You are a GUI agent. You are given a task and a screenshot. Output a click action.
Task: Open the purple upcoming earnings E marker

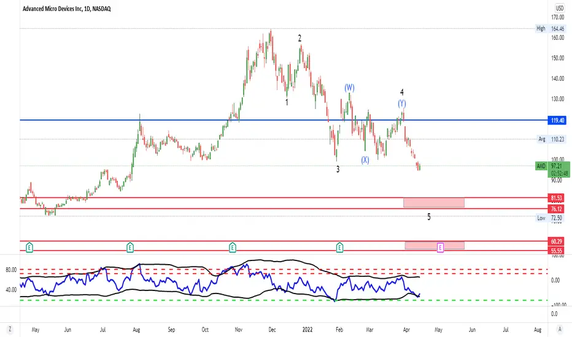point(440,248)
